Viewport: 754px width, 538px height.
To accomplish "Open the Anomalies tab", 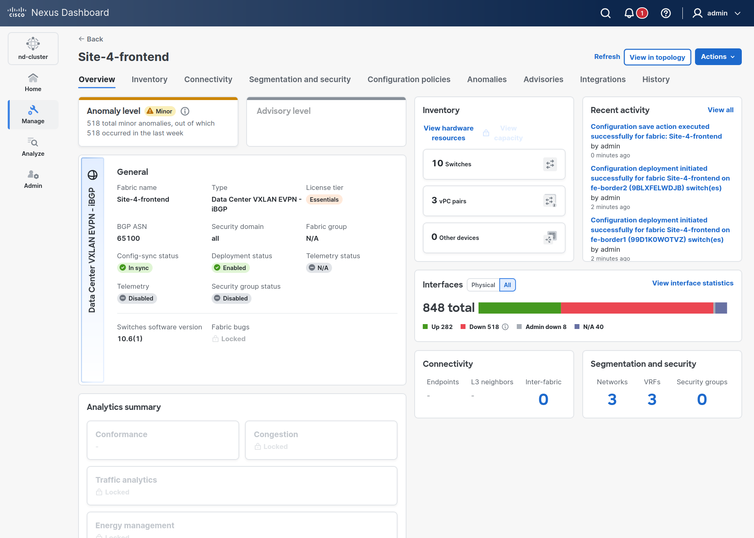I will pos(487,79).
